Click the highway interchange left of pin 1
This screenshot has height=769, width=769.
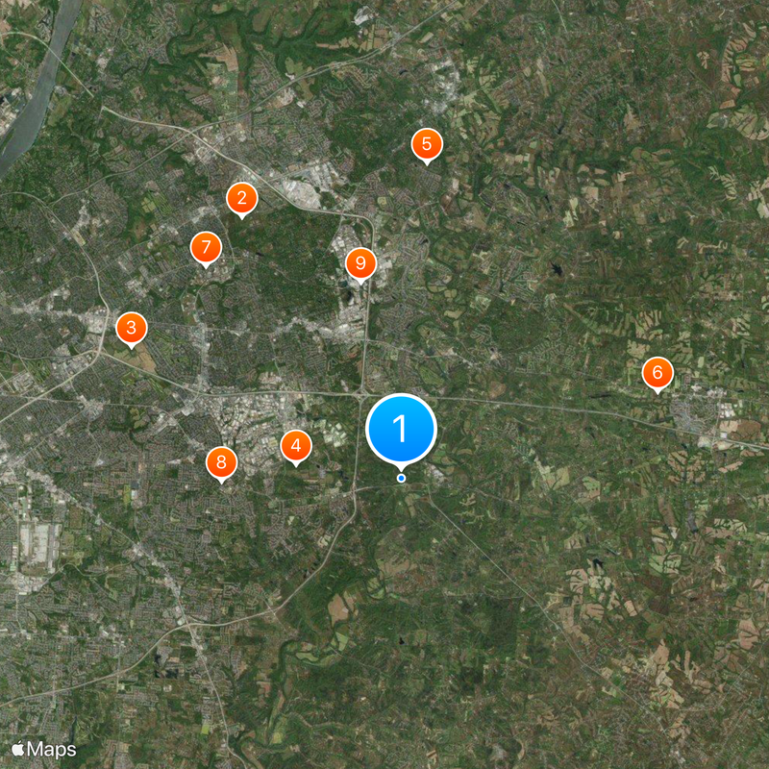click(361, 394)
